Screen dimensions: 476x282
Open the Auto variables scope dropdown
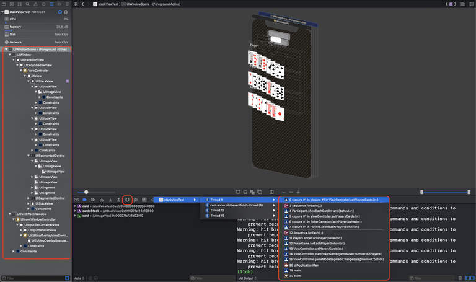coord(79,278)
